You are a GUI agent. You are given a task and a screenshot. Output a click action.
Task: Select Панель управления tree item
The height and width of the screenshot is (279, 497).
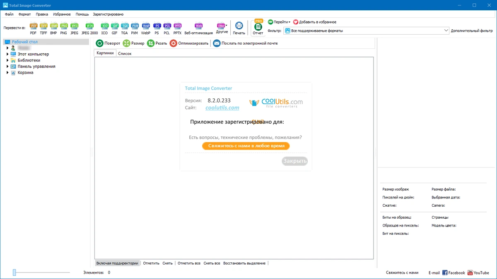(36, 67)
